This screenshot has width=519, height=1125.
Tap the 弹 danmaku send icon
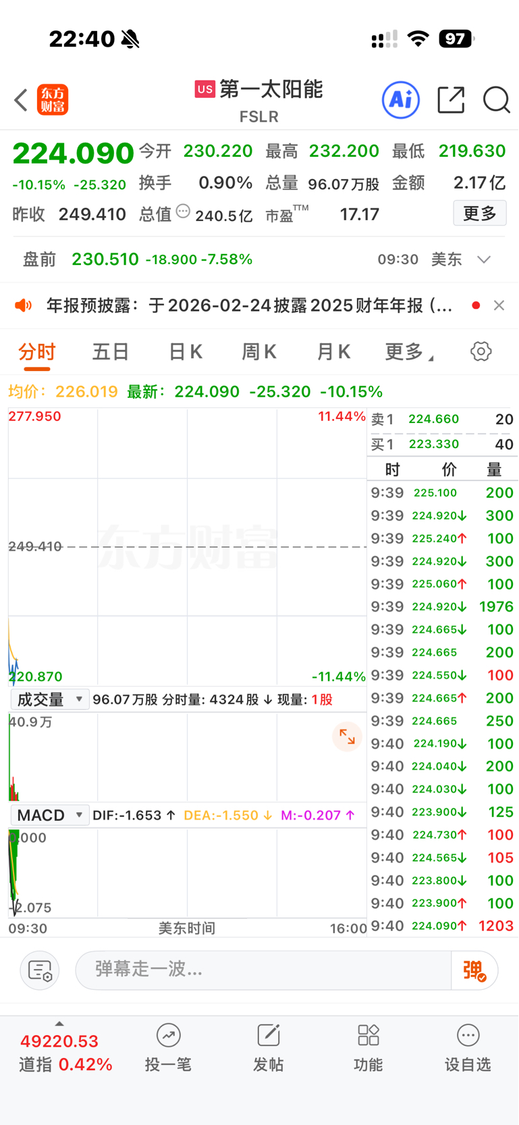tap(474, 970)
